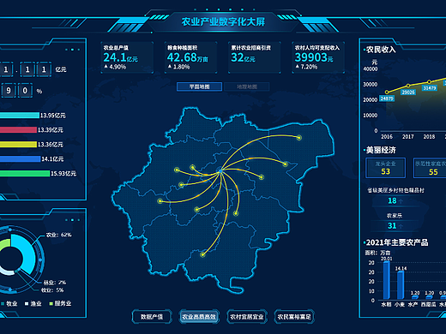Click the digit flip counter showing 0
This screenshot has height=334, width=446.
point(25,91)
